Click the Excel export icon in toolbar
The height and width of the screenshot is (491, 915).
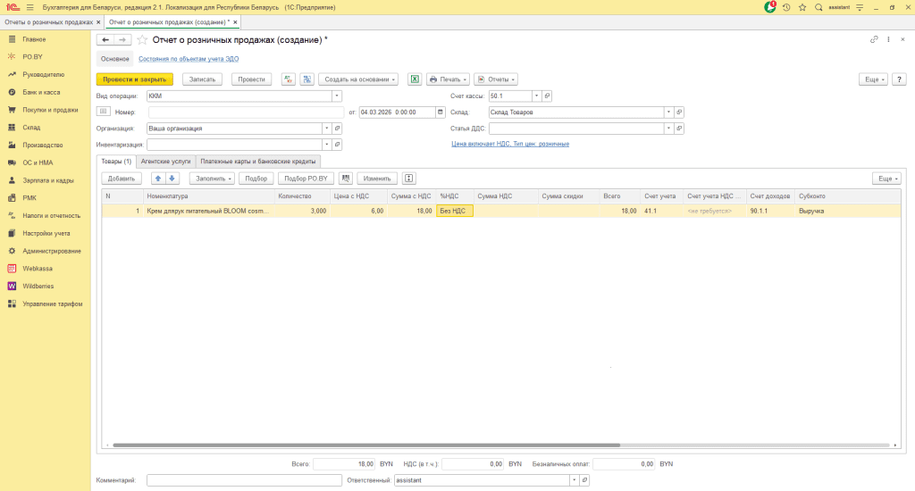click(415, 79)
